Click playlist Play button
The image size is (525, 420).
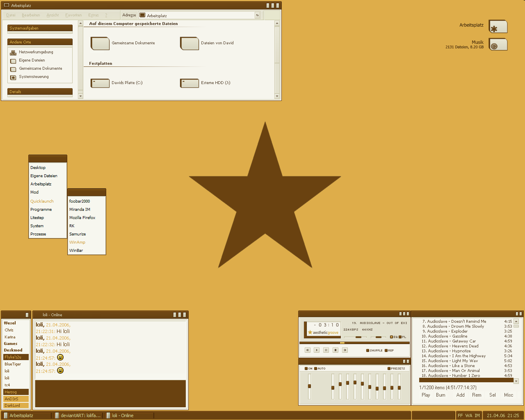(x=426, y=395)
